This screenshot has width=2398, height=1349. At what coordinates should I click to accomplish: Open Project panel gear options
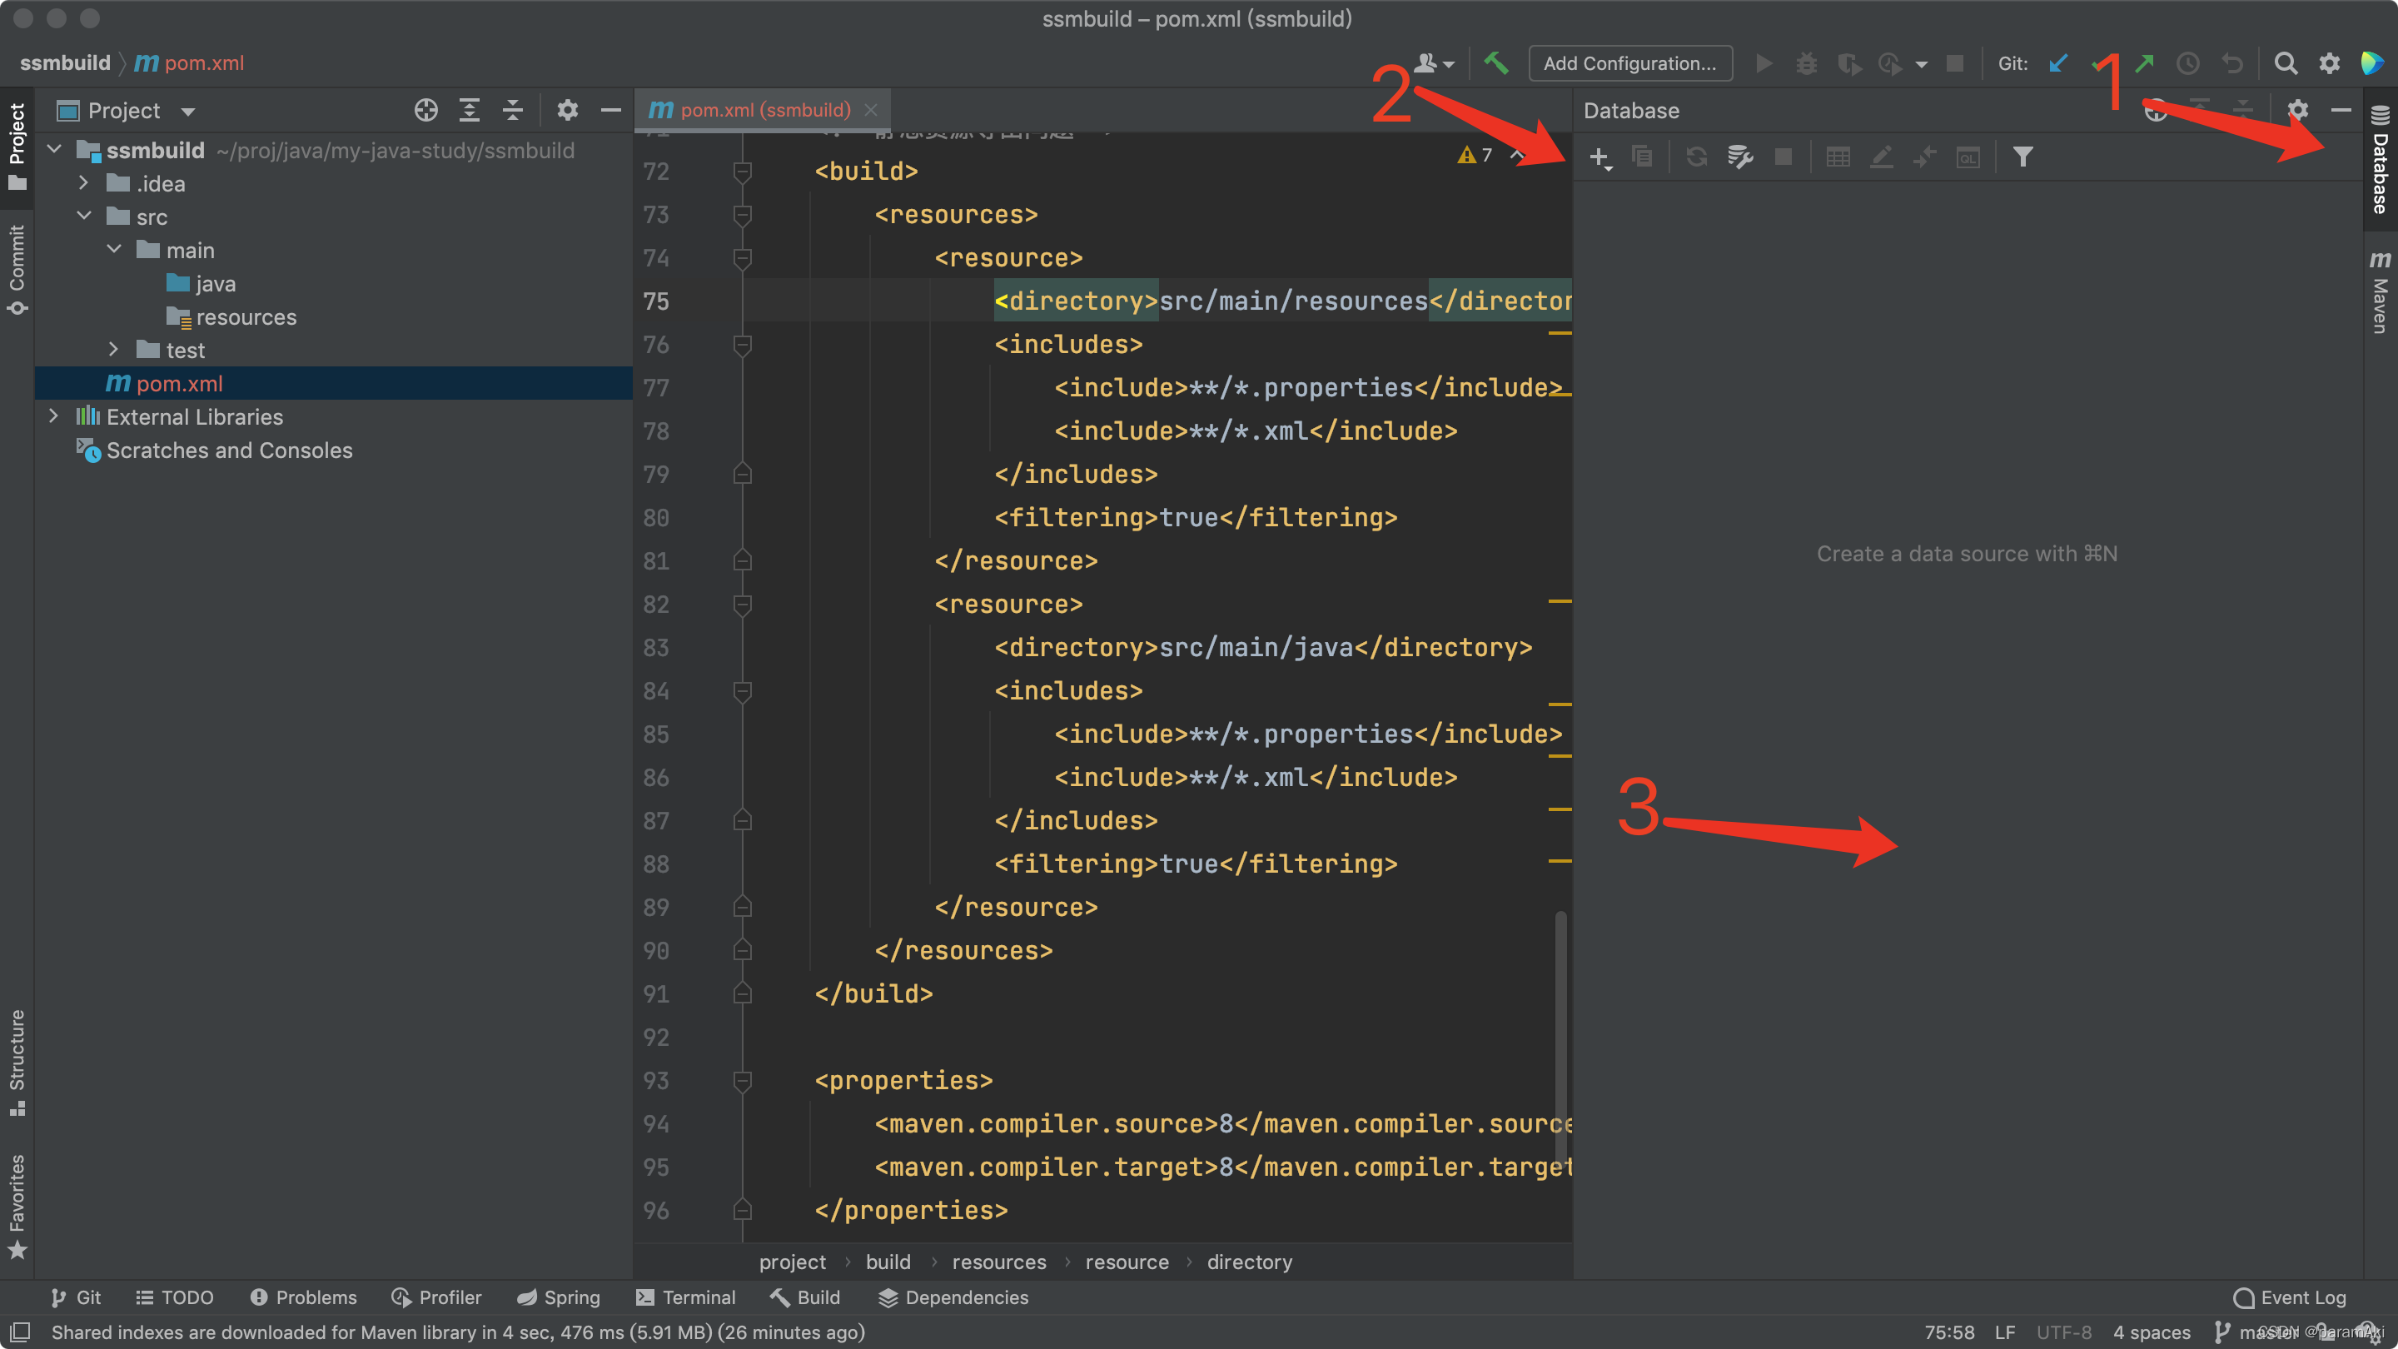tap(567, 111)
